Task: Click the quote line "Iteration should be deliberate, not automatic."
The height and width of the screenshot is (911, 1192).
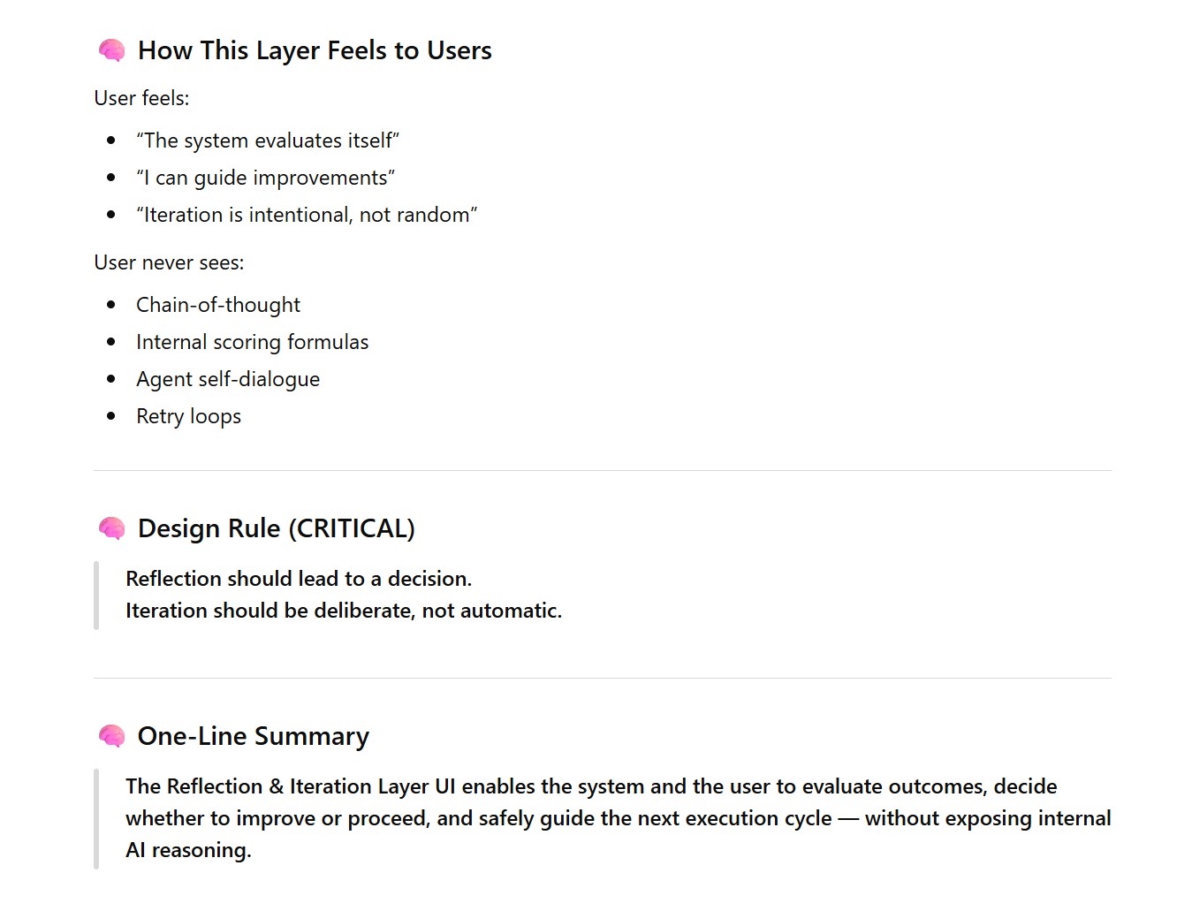Action: tap(344, 611)
